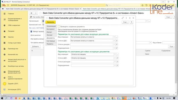This screenshot has height=100, width=178.
Task: Open the history clock icon
Action: click(x=147, y=5)
